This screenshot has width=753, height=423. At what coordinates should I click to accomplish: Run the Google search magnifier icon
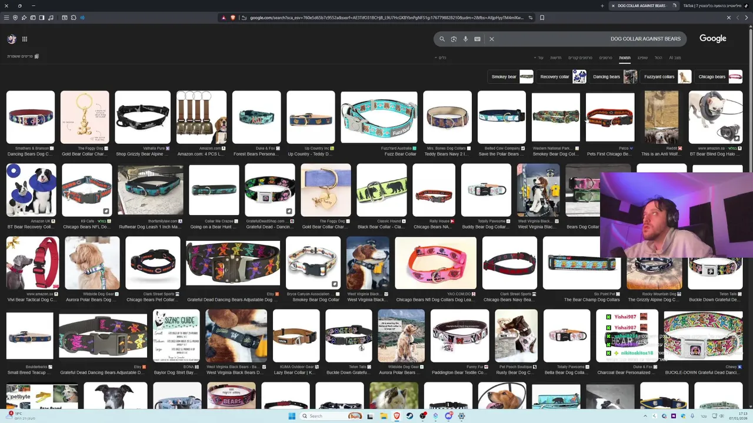(x=442, y=39)
